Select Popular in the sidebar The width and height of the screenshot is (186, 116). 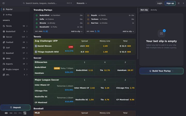click(x=16, y=9)
